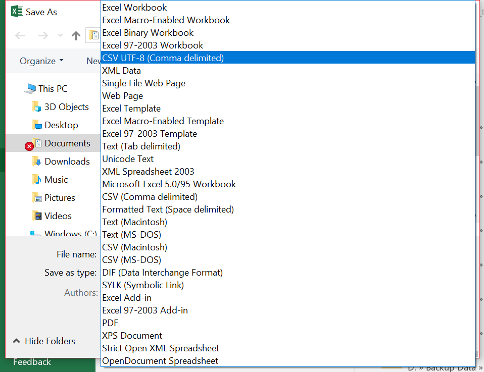484x372 pixels.
Task: Select This PC in navigation tree
Action: [x=53, y=88]
